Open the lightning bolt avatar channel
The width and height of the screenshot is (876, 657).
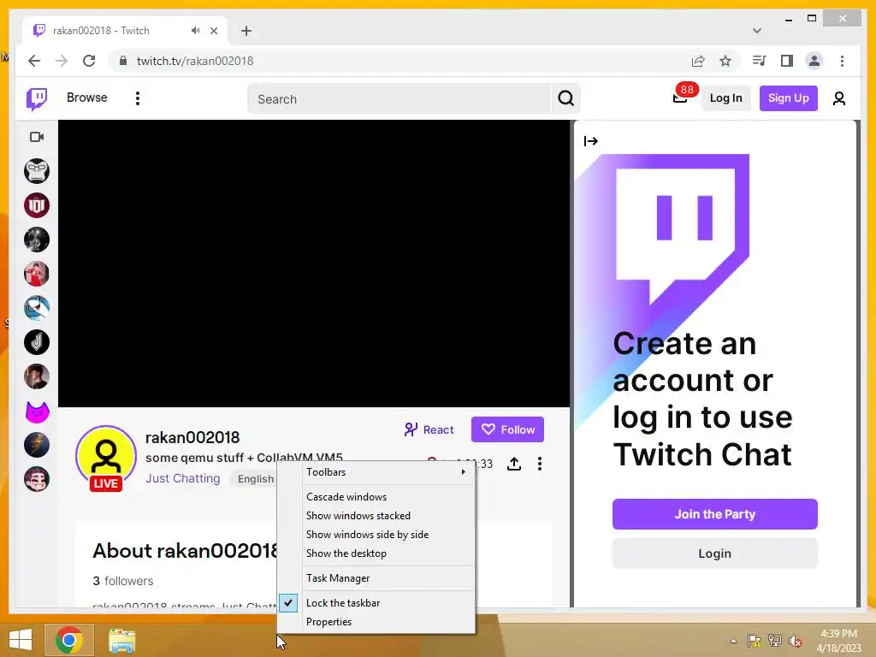click(37, 445)
